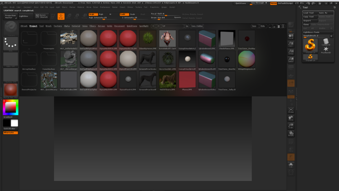The height and width of the screenshot is (191, 339).
Task: Click the AAHalf icon
Action: [291, 60]
